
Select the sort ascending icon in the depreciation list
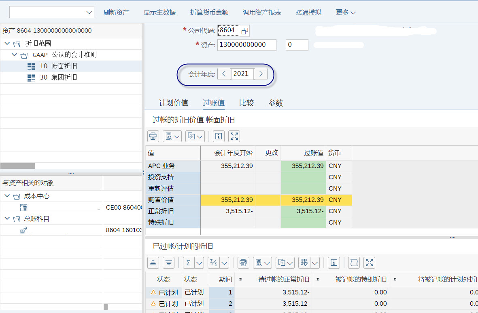(153, 263)
